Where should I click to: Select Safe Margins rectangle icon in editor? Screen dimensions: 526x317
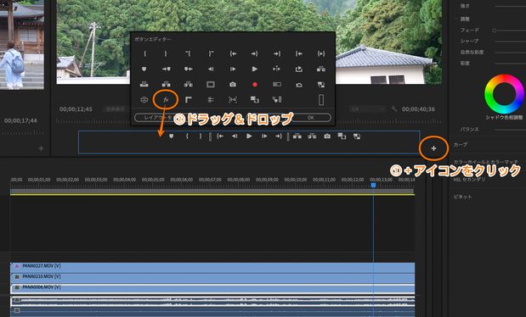pyautogui.click(x=211, y=85)
